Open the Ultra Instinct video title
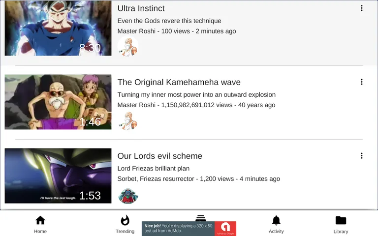The image size is (378, 236). pos(141,8)
